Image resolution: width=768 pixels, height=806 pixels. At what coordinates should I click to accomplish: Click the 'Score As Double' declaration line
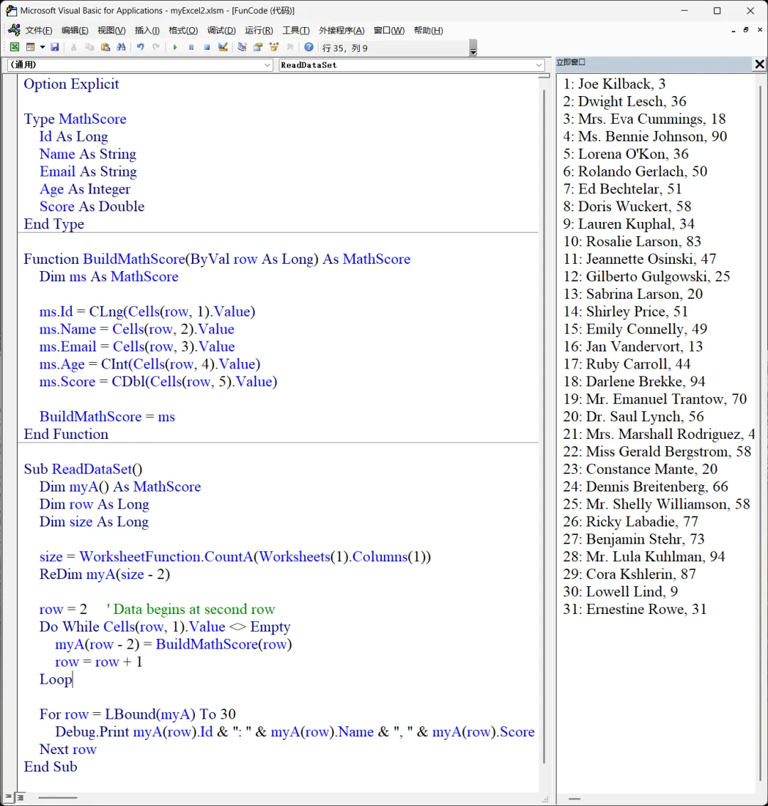(x=92, y=206)
